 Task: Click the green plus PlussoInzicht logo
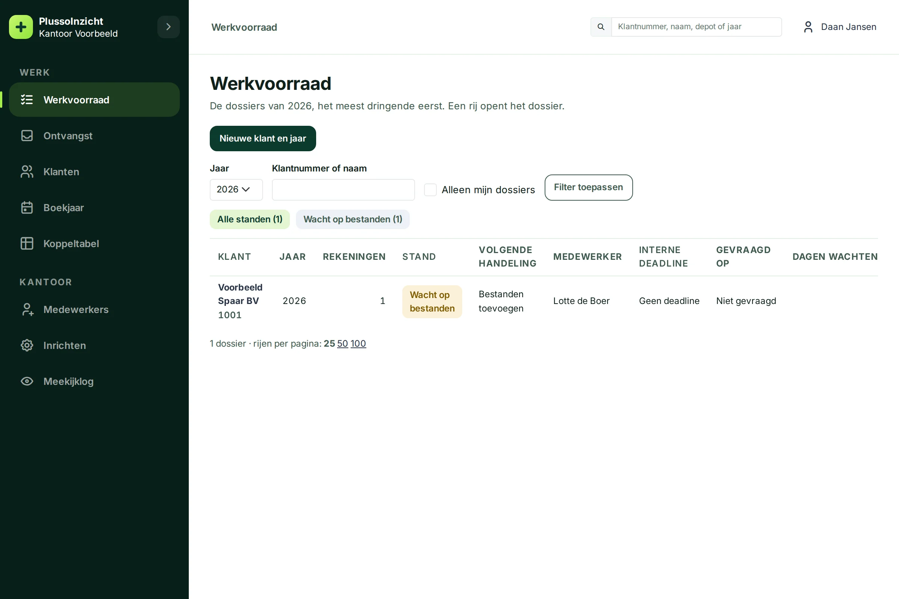pos(21,27)
